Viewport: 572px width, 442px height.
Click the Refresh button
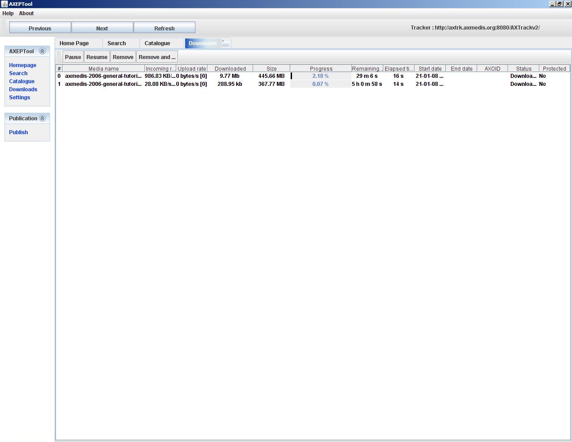[x=164, y=27]
